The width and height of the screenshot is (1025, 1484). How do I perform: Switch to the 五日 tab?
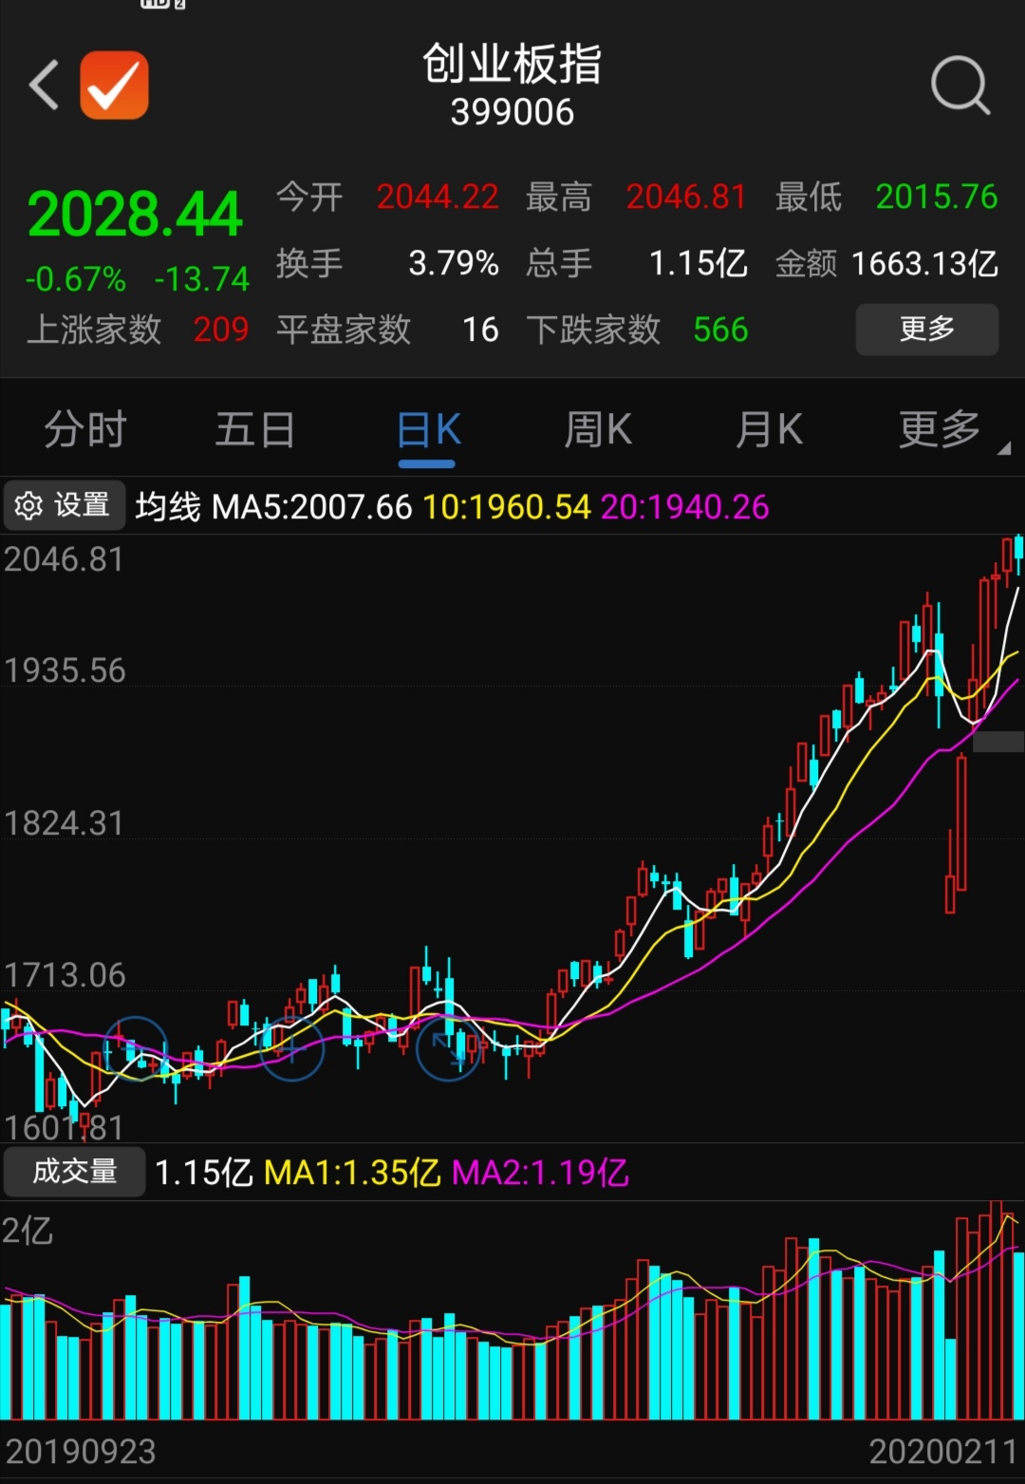255,430
